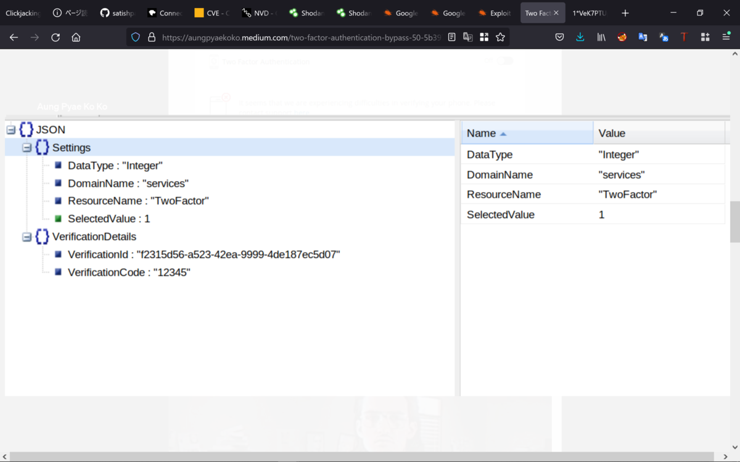Switch to the NVD tab
Screen dimensions: 740x462
coord(259,13)
